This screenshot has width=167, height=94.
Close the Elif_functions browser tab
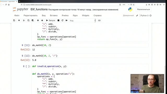16,2
